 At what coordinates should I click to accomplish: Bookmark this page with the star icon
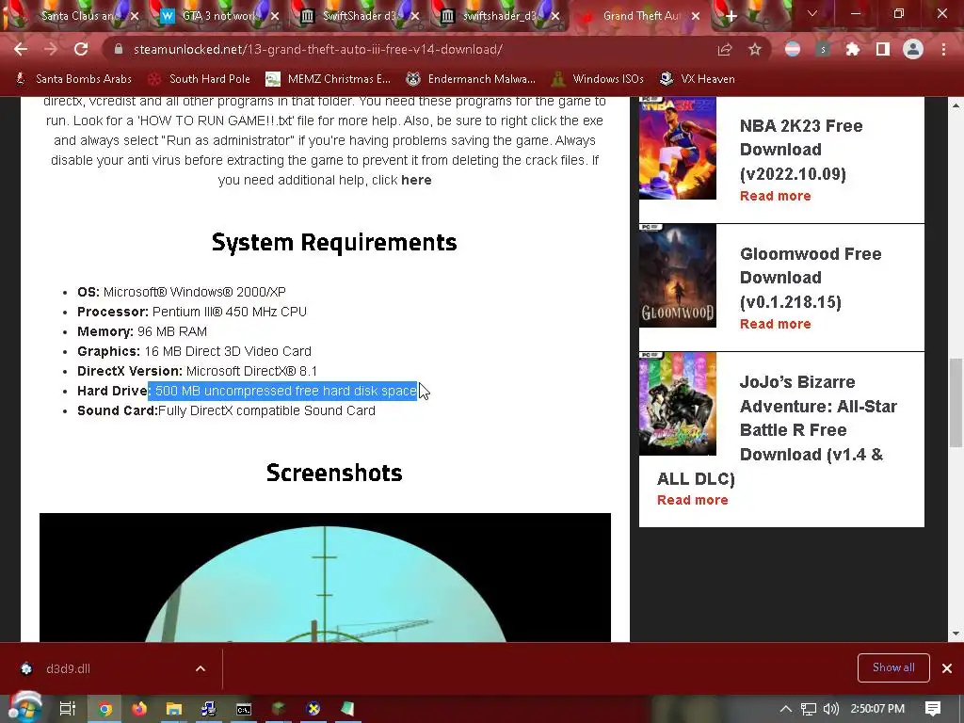click(x=755, y=49)
